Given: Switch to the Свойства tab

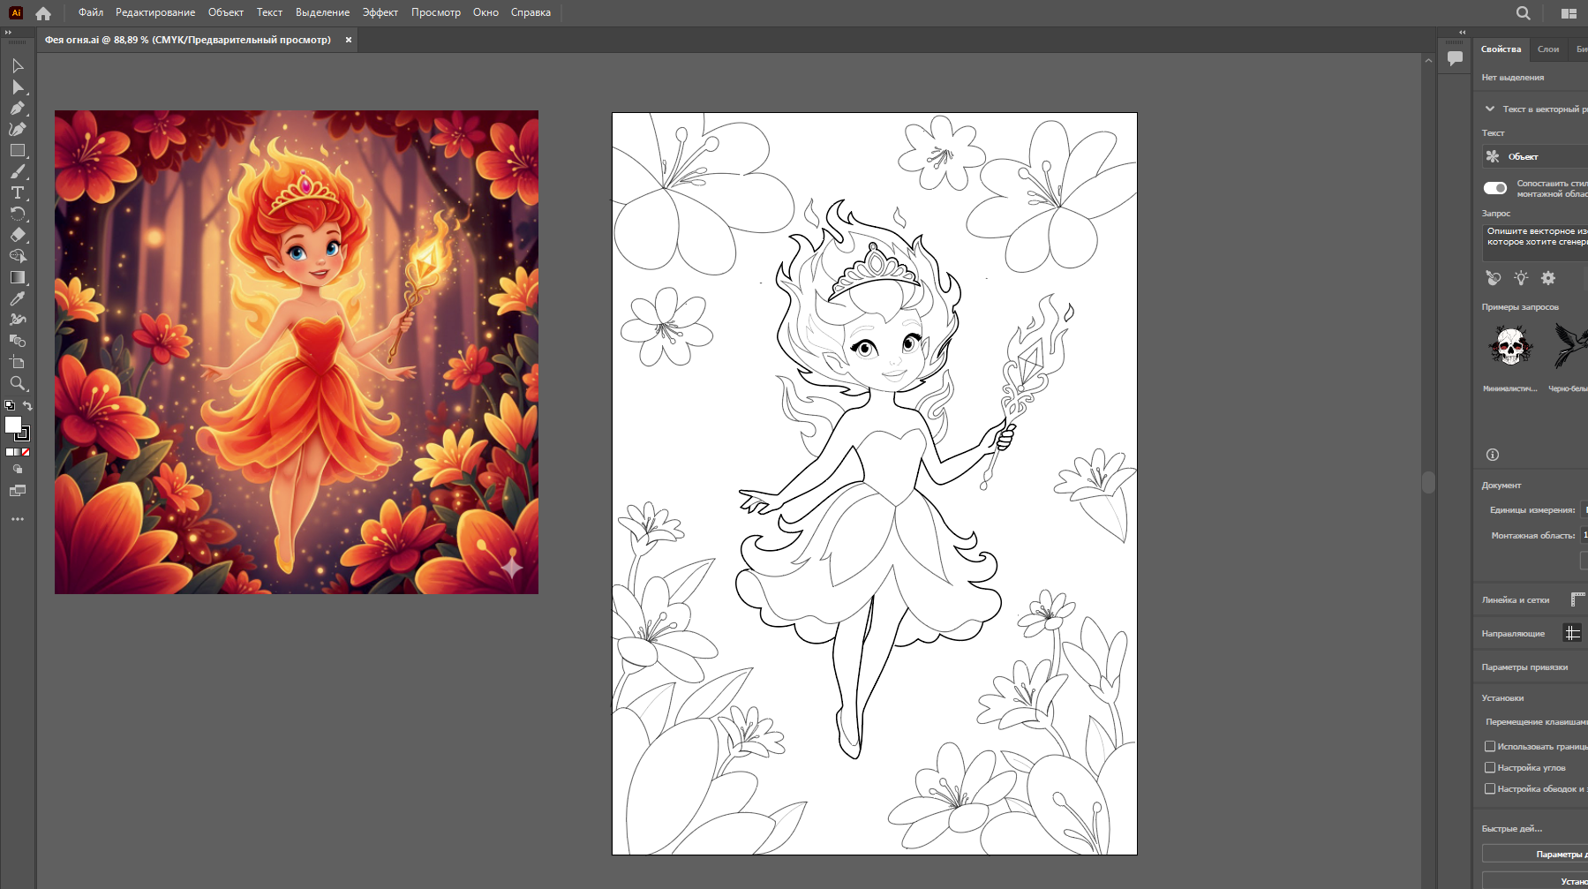Looking at the screenshot, I should 1501,49.
